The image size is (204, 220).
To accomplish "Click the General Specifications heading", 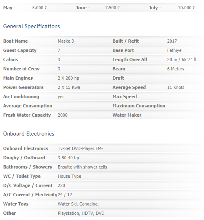I will (x=32, y=27).
